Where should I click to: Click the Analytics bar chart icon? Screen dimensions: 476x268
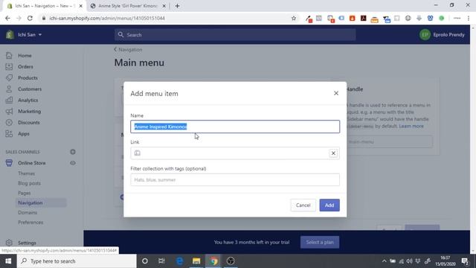click(x=9, y=100)
